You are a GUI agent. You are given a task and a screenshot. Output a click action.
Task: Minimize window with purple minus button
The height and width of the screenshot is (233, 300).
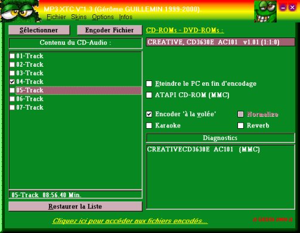tap(283, 8)
